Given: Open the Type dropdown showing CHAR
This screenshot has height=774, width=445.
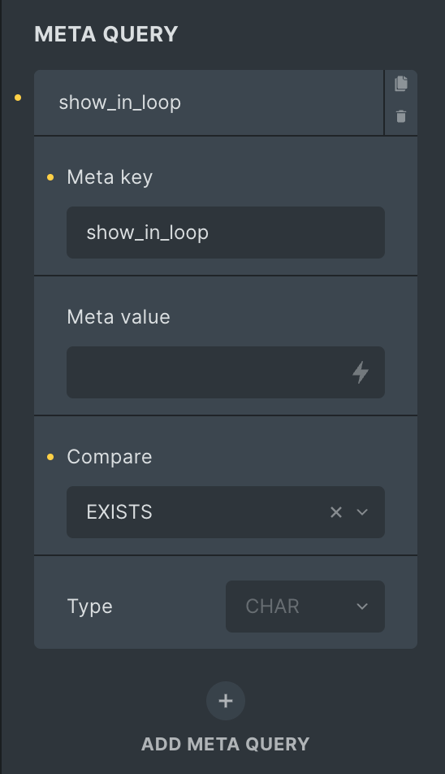Looking at the screenshot, I should (x=305, y=607).
